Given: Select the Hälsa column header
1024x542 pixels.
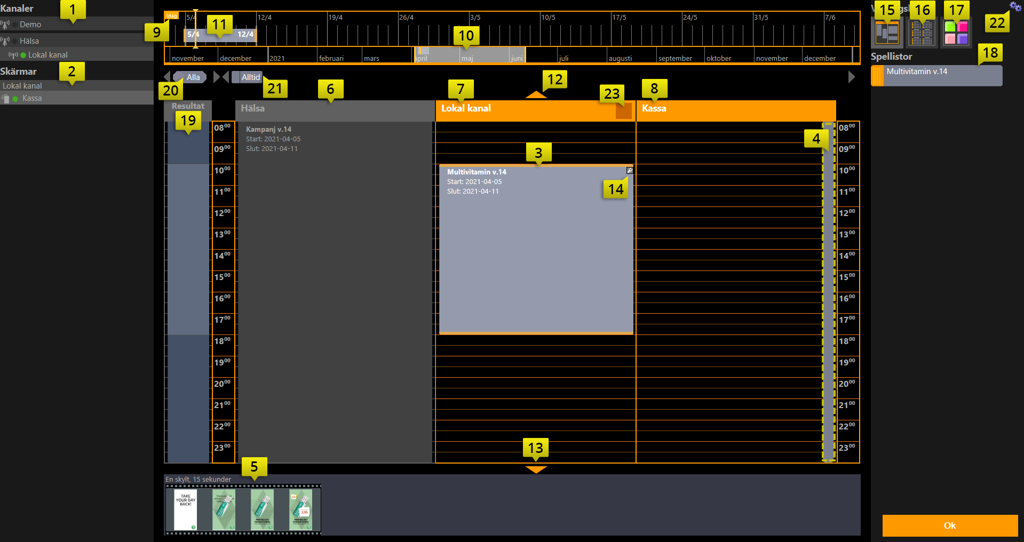Looking at the screenshot, I should point(335,109).
